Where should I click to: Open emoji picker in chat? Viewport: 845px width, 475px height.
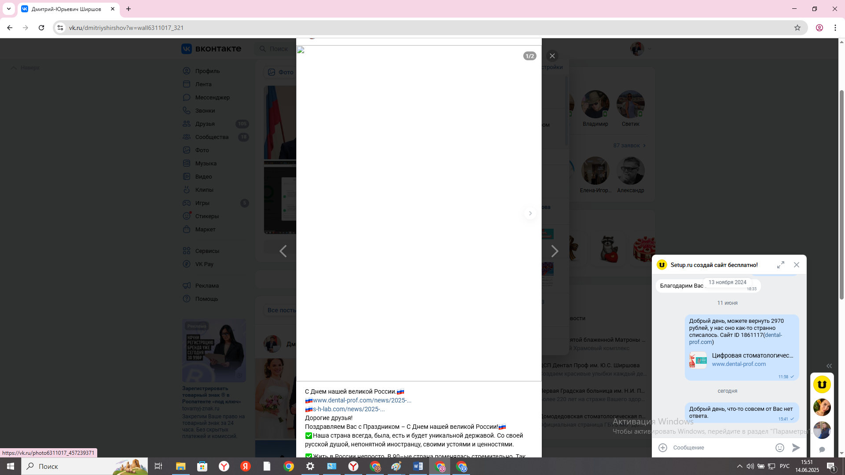point(780,448)
